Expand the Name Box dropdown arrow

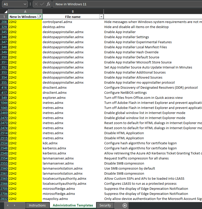click(25, 4)
